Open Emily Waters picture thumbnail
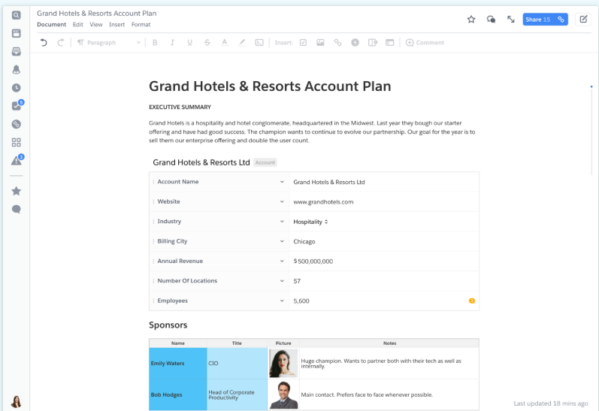The width and height of the screenshot is (599, 411). pyautogui.click(x=283, y=363)
